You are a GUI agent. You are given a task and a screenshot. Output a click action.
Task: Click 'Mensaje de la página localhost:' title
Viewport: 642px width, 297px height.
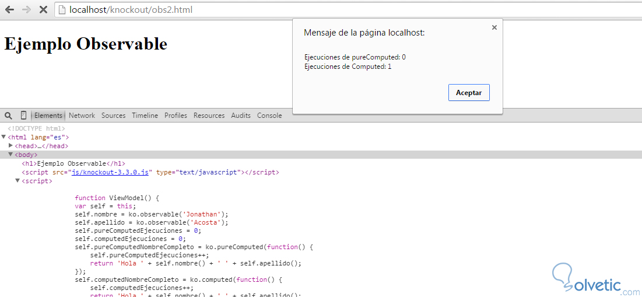(x=364, y=33)
